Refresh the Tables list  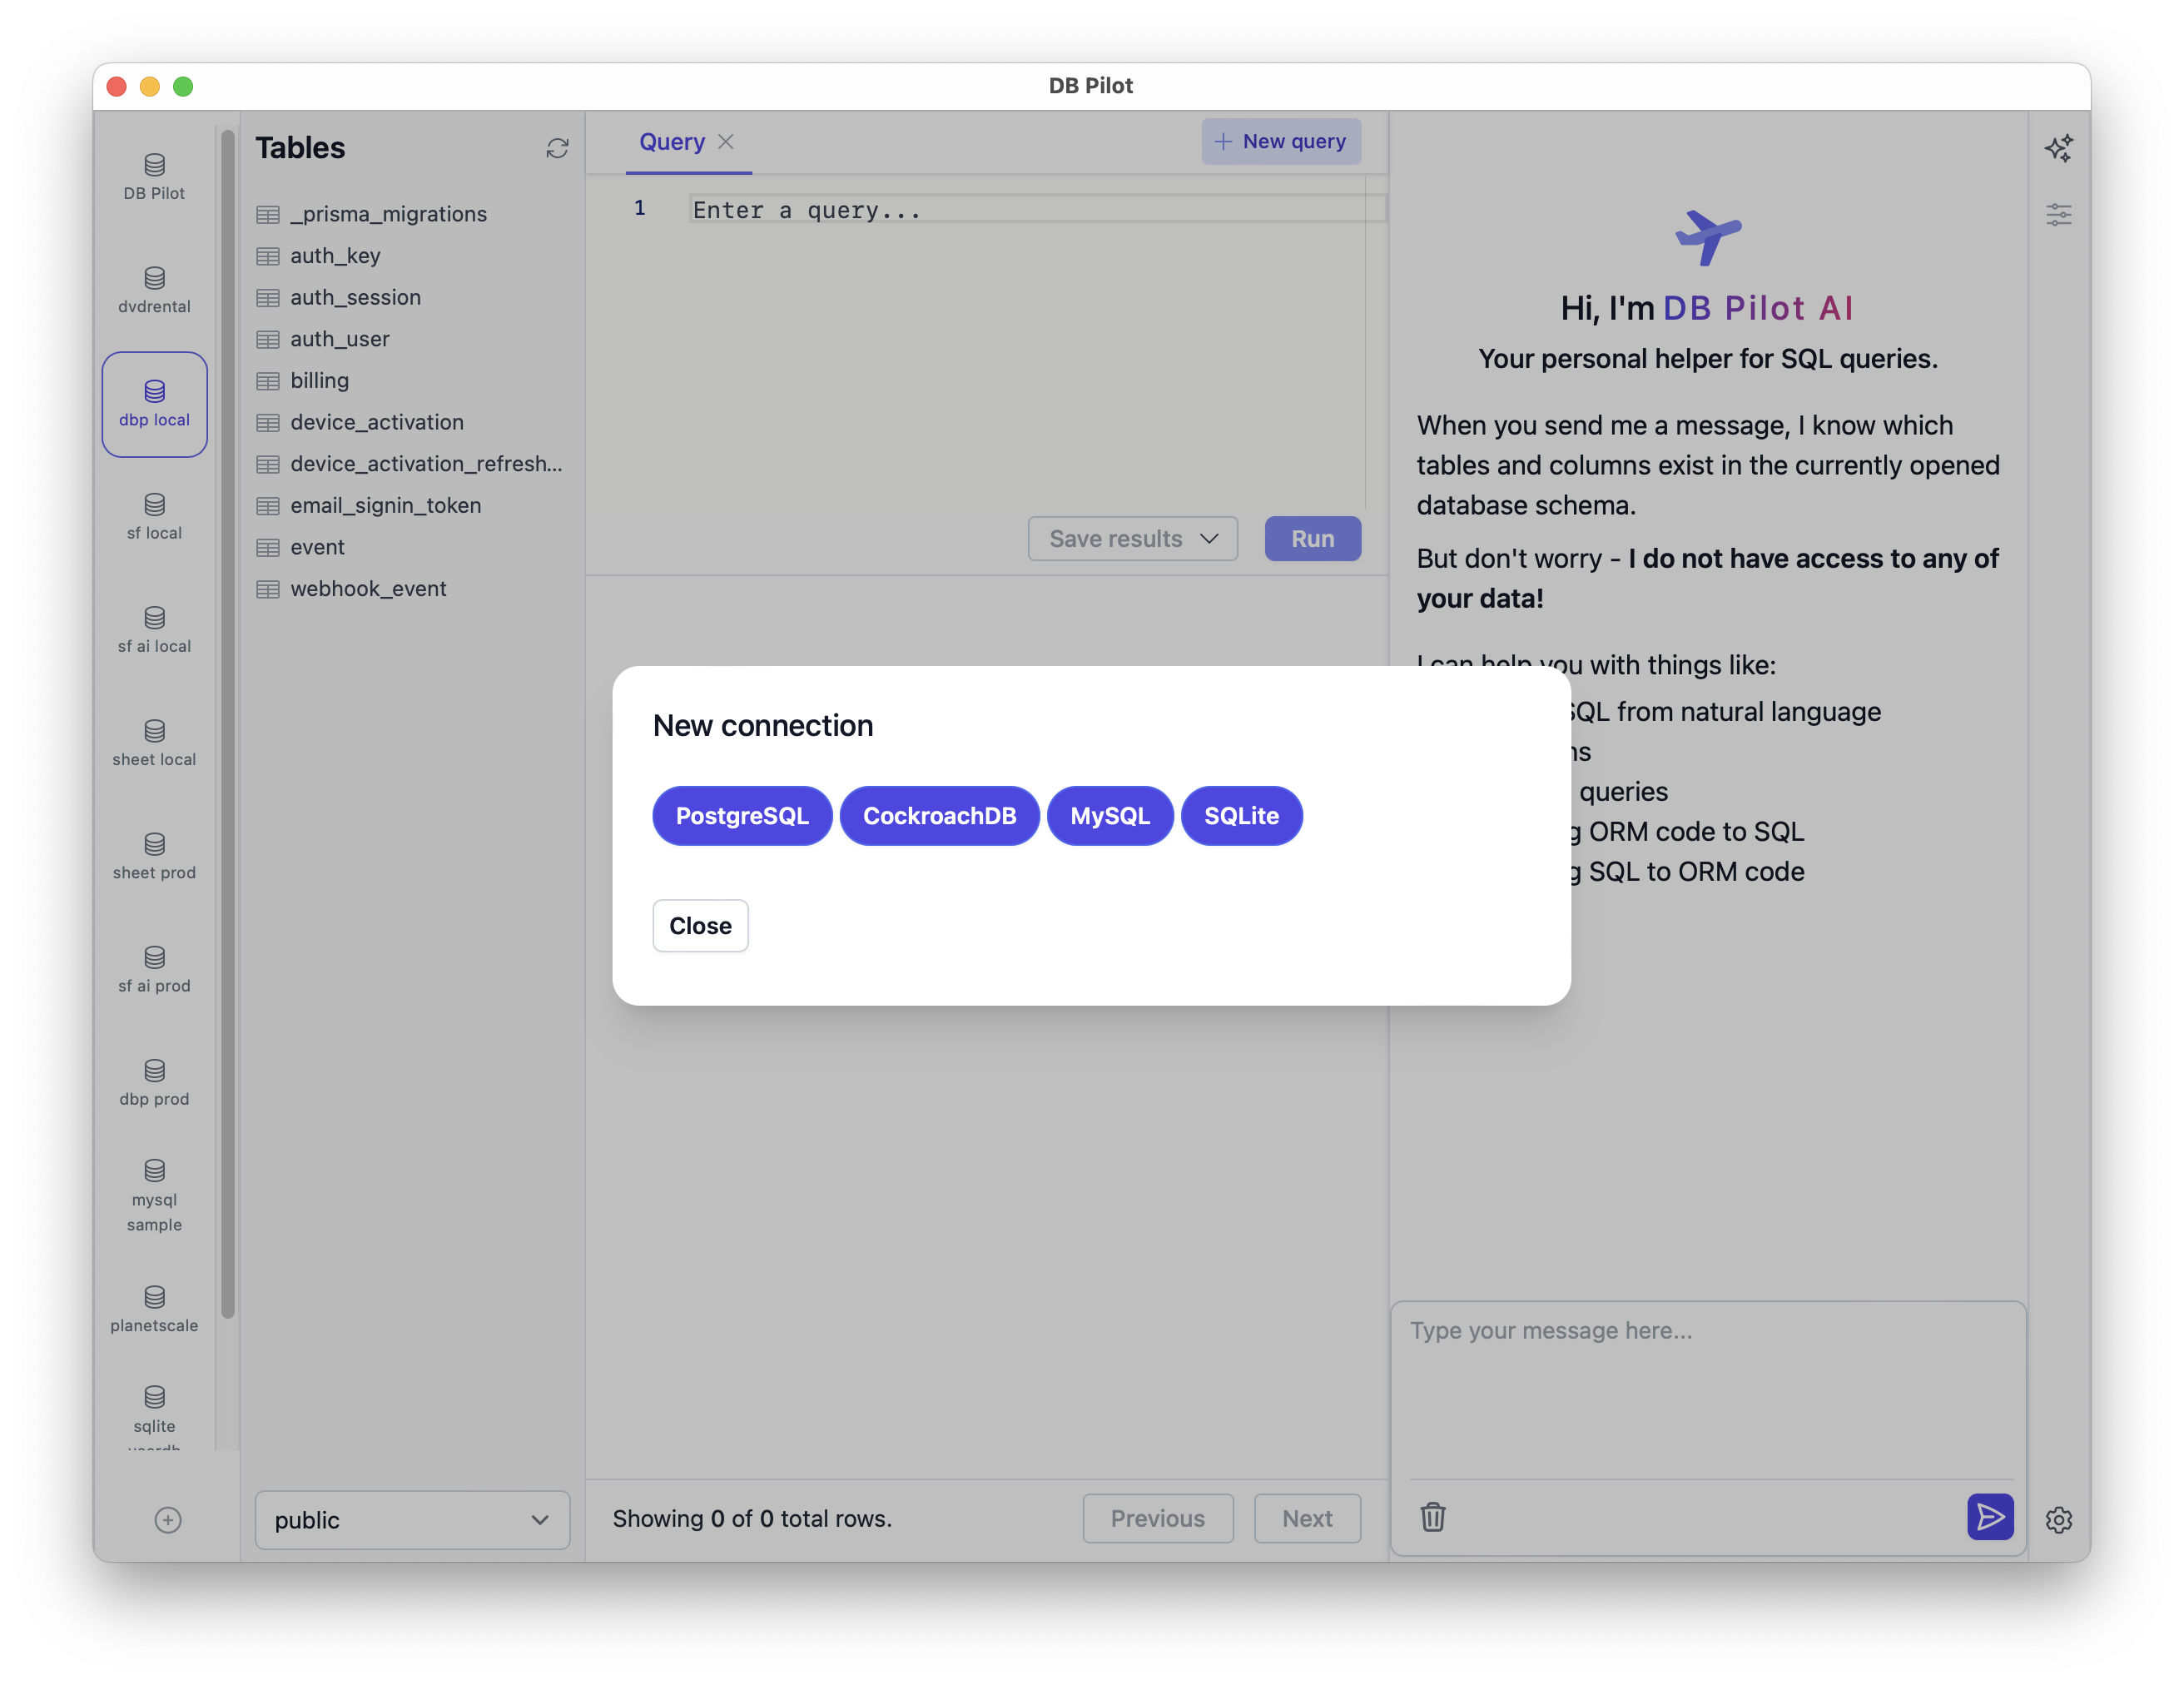[557, 148]
